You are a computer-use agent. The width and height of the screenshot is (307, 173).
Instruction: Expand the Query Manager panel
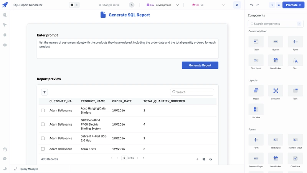16,169
